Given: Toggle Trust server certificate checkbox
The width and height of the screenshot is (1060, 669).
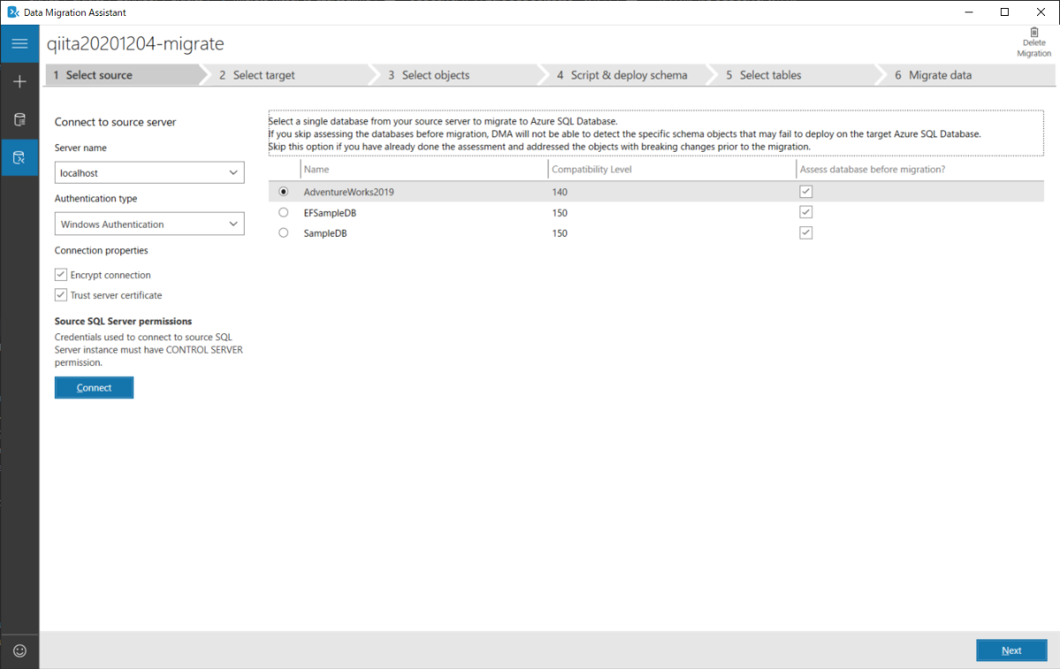Looking at the screenshot, I should pos(61,295).
